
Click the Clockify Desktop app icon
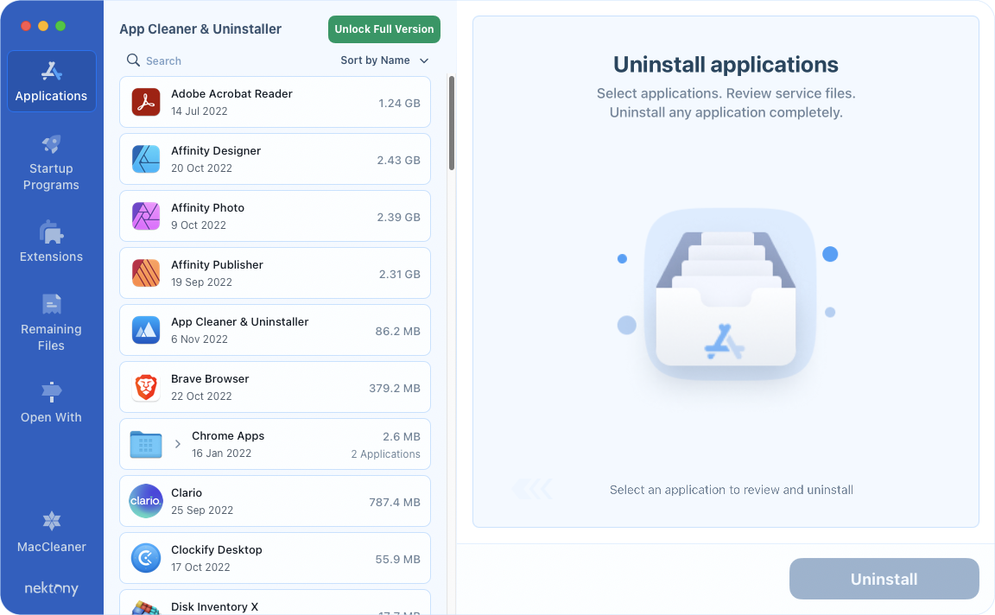click(x=146, y=559)
